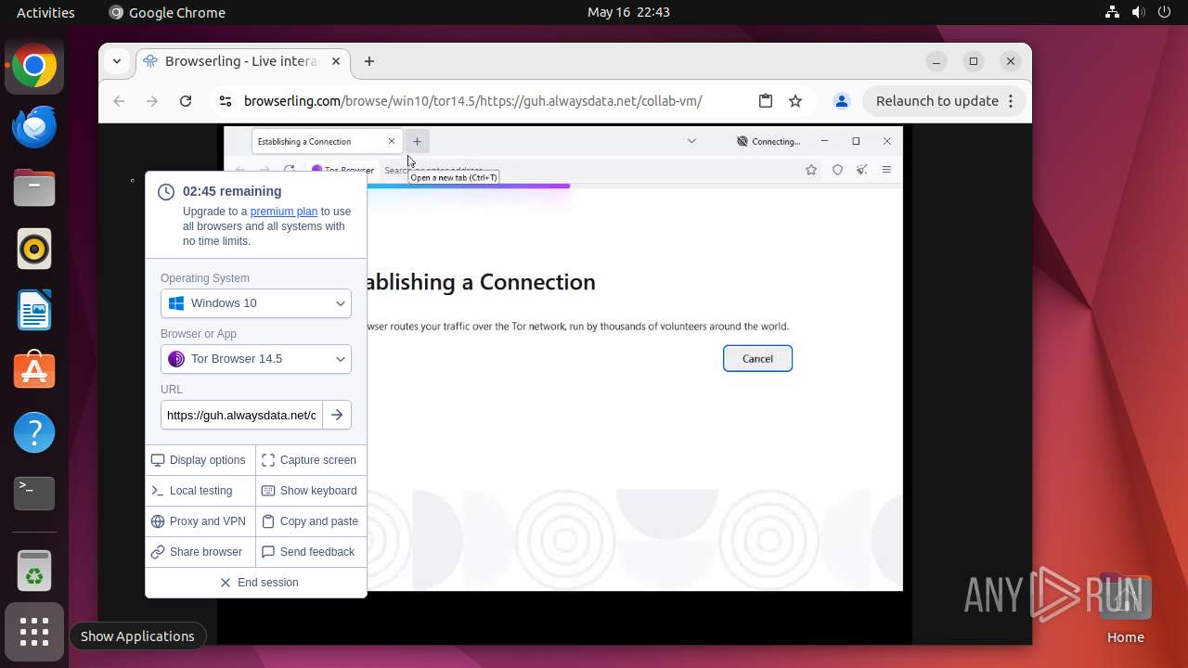Close the Establishing a Connection Tor tab
The height and width of the screenshot is (668, 1188).
[392, 141]
